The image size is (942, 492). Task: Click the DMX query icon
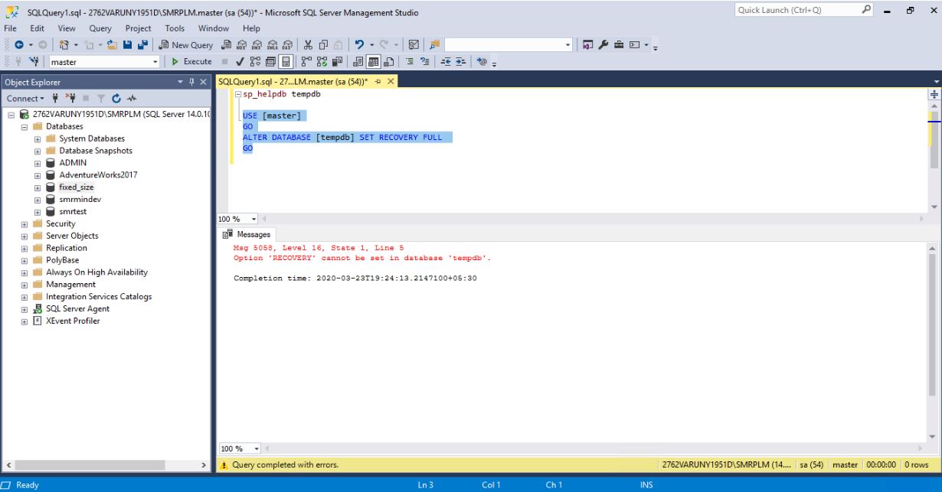[x=257, y=45]
